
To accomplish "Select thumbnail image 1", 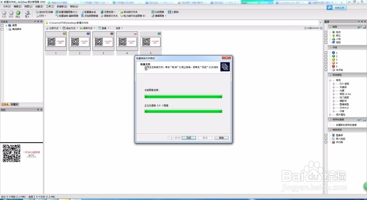I will [x=56, y=43].
